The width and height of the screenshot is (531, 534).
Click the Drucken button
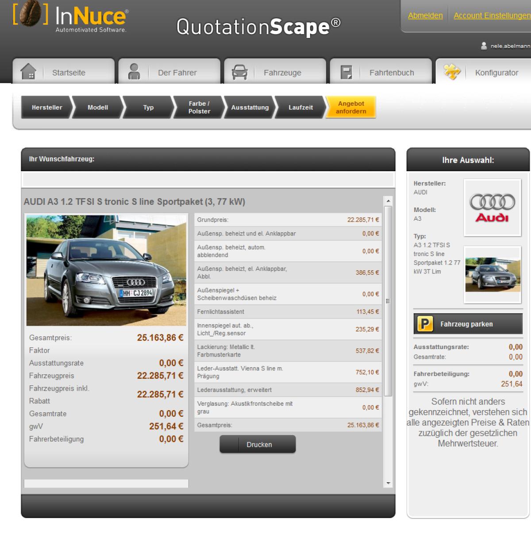pyautogui.click(x=258, y=444)
